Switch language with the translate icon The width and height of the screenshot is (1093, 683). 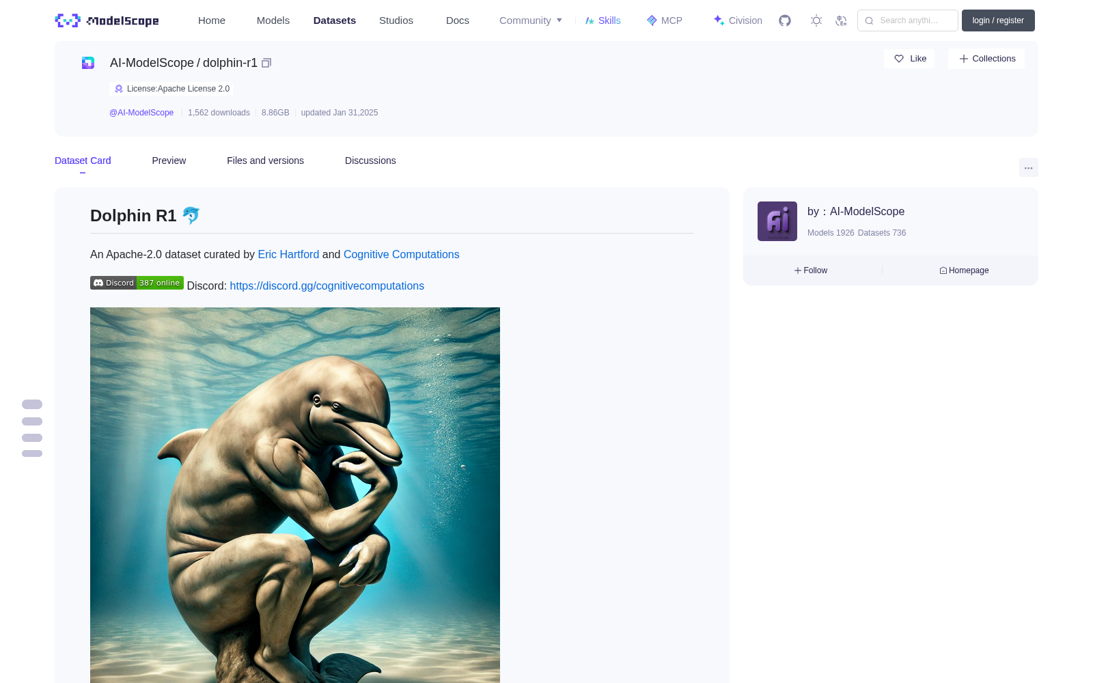tap(841, 20)
